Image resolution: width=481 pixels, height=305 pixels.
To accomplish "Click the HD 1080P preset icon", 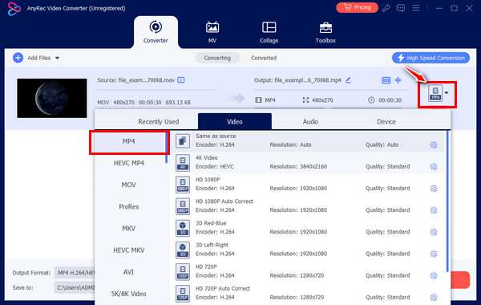I will (x=183, y=185).
